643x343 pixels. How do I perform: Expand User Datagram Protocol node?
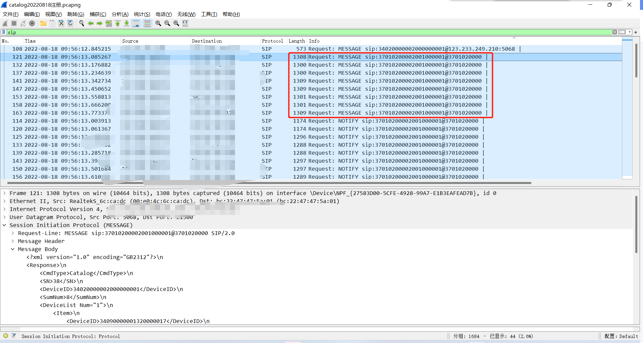coord(4,217)
